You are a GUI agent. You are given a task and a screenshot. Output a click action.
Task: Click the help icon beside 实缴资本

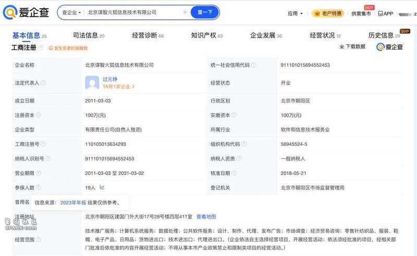(234, 115)
